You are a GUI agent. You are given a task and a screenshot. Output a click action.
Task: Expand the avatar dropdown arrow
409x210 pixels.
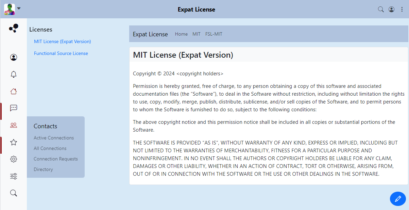19,8
